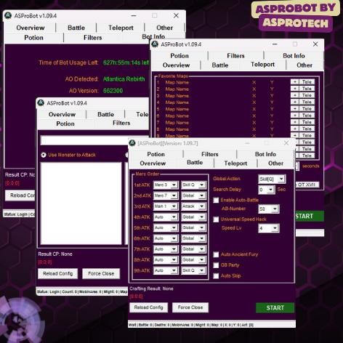
Task: Click Reload Config in the 1.09.7 window
Action: pyautogui.click(x=148, y=307)
